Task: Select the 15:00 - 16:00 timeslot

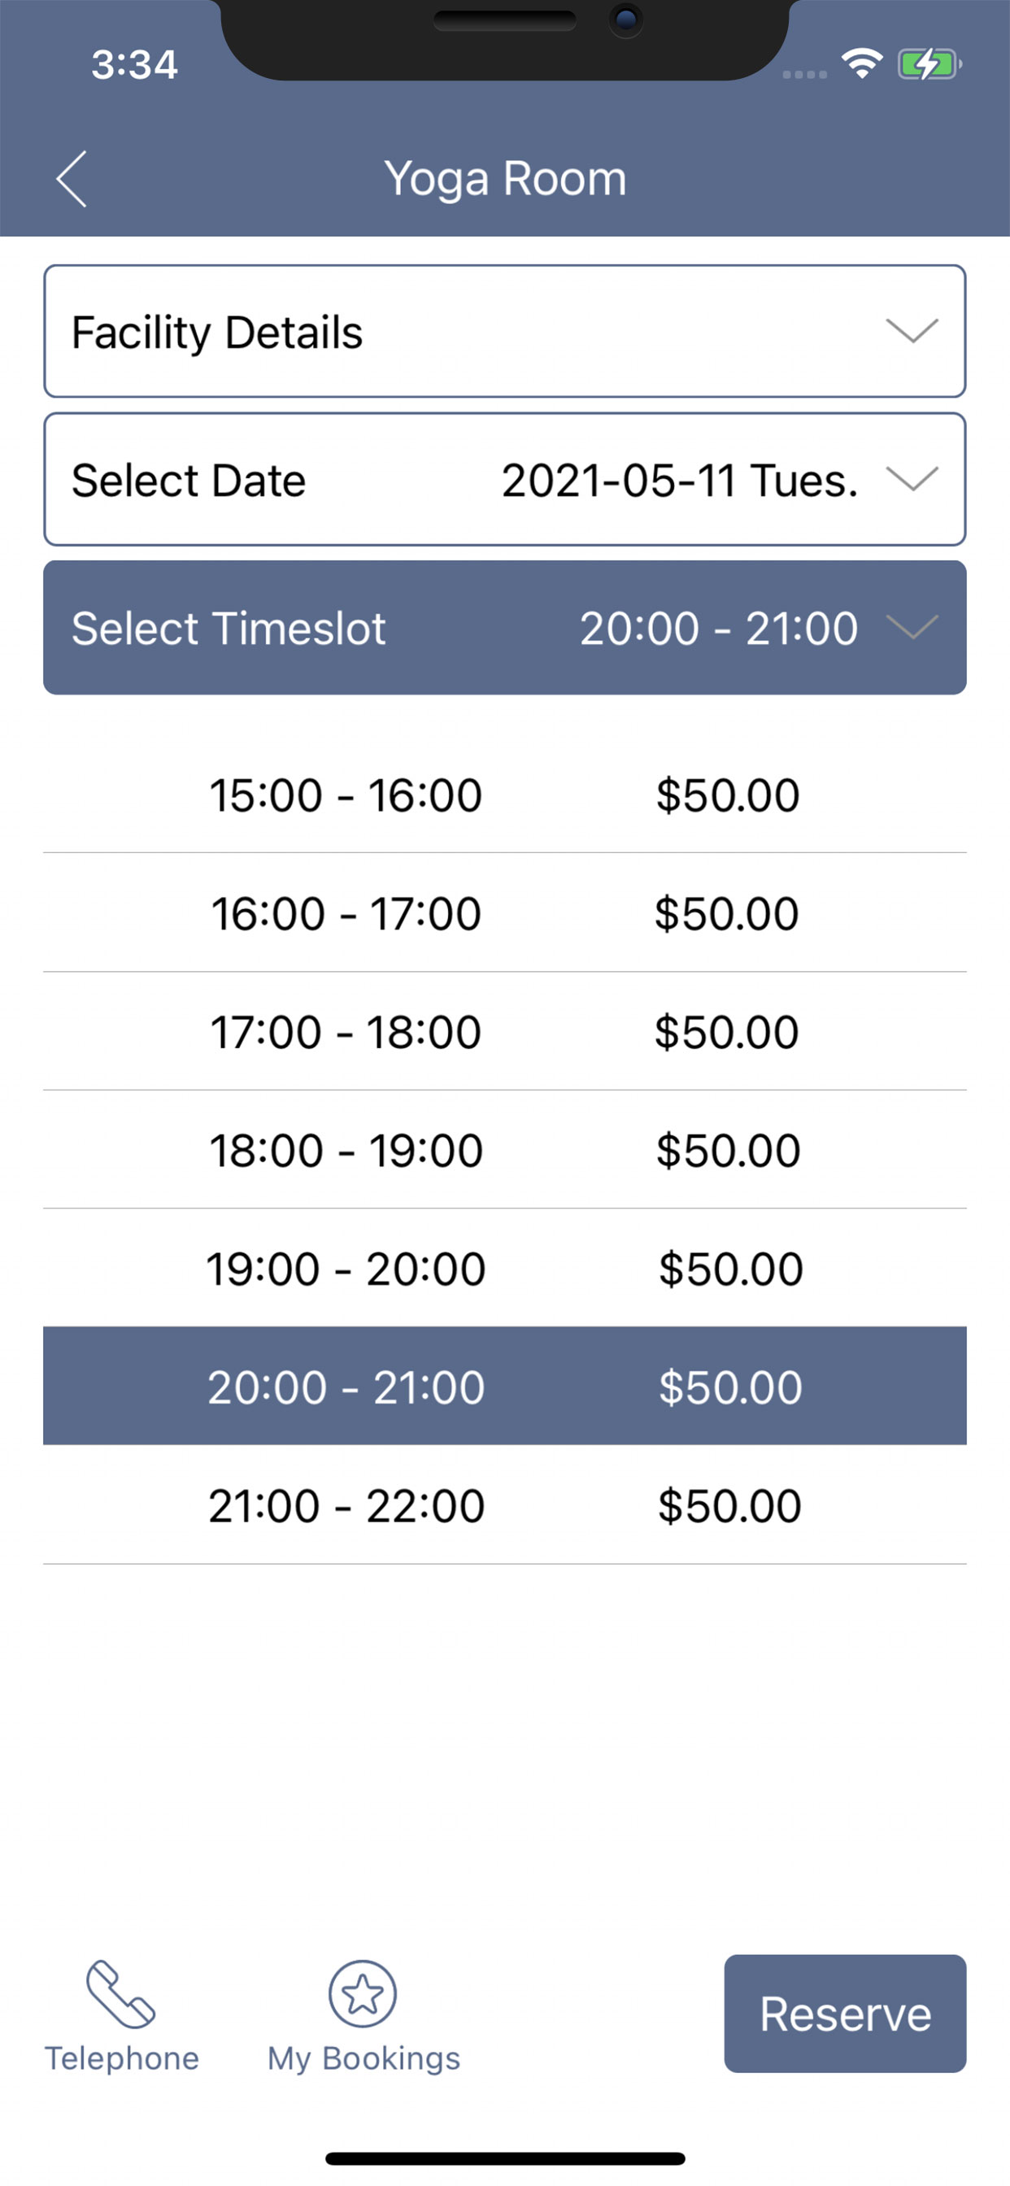Action: 505,795
